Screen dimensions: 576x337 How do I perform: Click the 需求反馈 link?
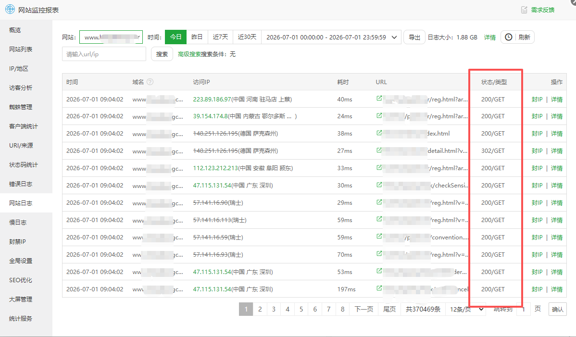coord(542,10)
